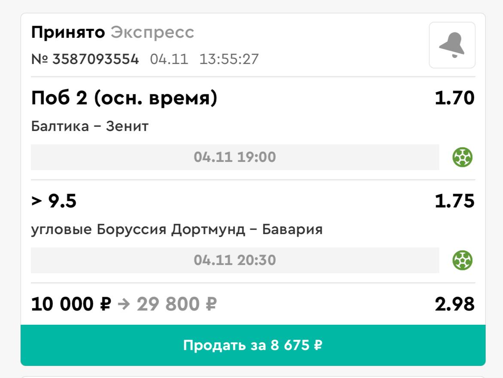Click the Экспресс label in the header
Screen dimensions: 503x378
point(152,32)
